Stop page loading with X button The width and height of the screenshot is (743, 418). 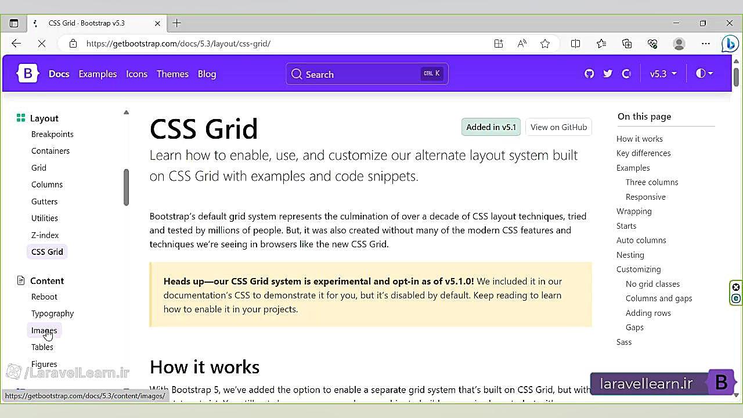[x=42, y=44]
